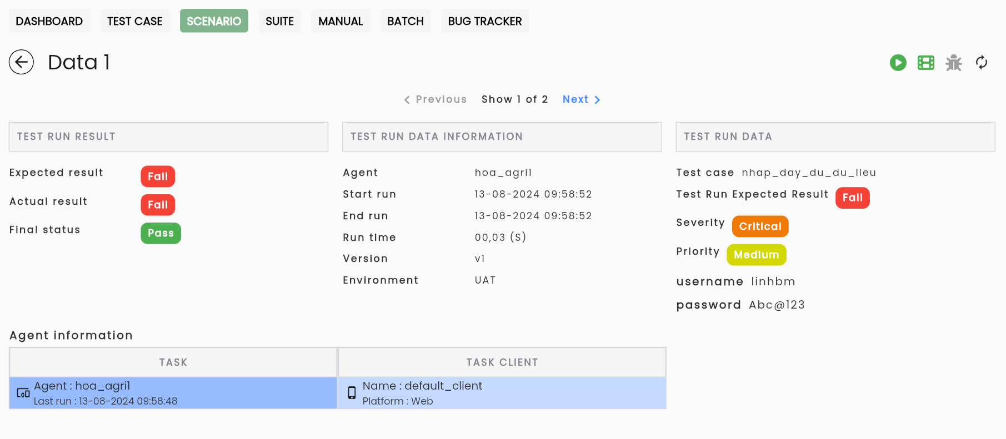Screen dimensions: 1006x439
Task: Click the phone icon in Task Client row
Action: (x=352, y=393)
